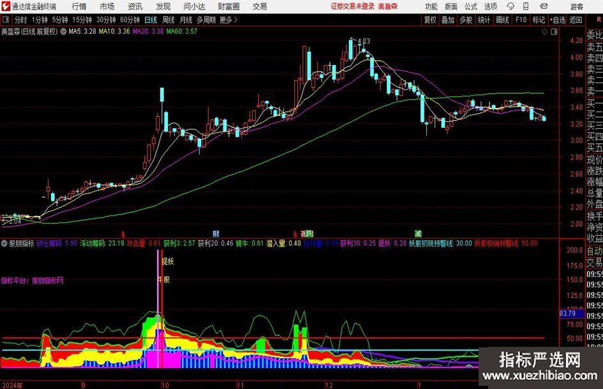Add stock with the +自选 button

click(557, 20)
